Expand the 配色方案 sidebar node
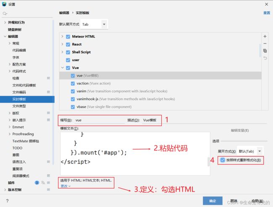The height and width of the screenshot is (207, 273). tap(10, 64)
